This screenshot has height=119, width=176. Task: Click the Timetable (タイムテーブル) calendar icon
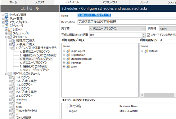10,33
